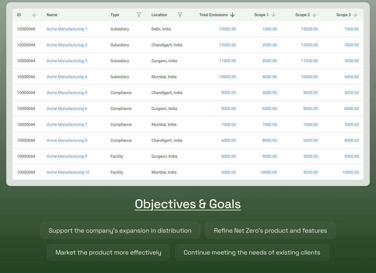The height and width of the screenshot is (273, 376).
Task: Click 'Mumbai, India' for Acme Manufacturing 4
Action: click(x=164, y=77)
